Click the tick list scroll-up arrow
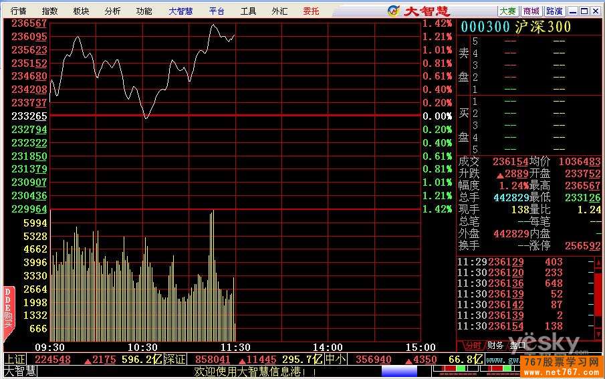Screen dimensions: 605x379 tap(598, 263)
